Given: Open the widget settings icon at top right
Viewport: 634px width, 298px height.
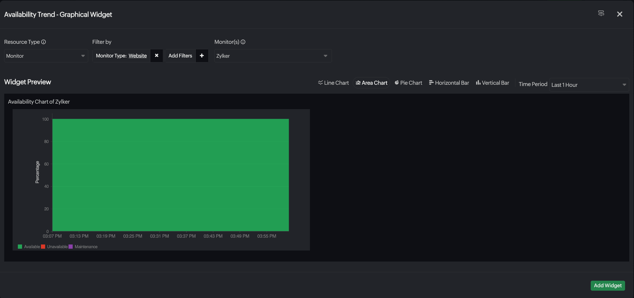Looking at the screenshot, I should pyautogui.click(x=601, y=13).
